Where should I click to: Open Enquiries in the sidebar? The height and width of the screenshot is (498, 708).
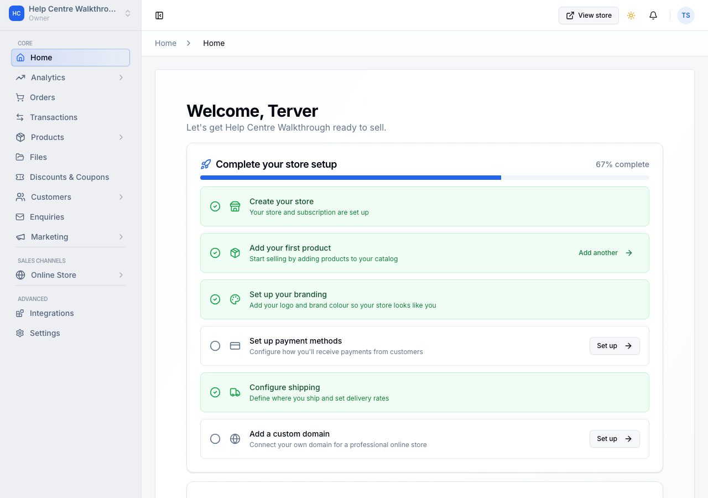[70, 217]
